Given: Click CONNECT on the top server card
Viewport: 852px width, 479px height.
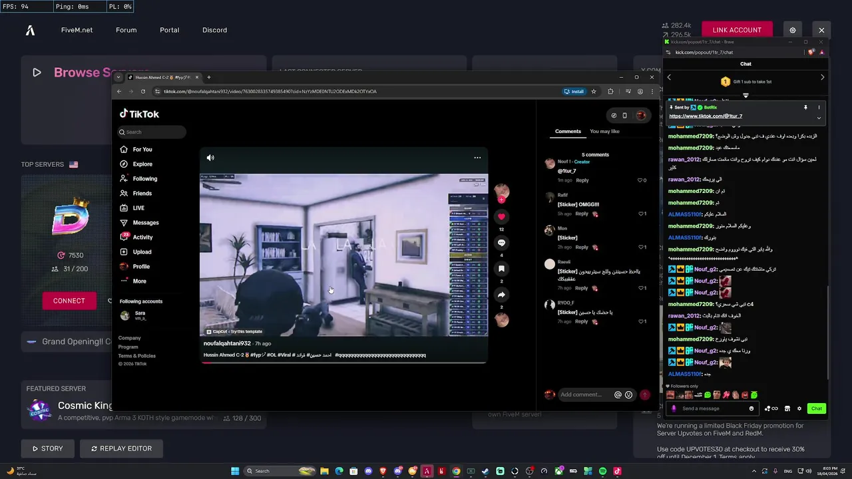Looking at the screenshot, I should pyautogui.click(x=69, y=301).
